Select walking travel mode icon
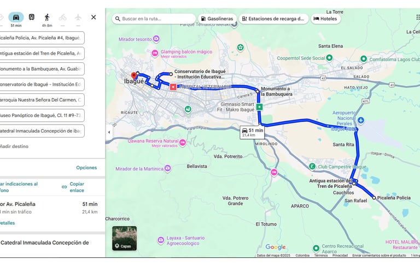420x266 pixels. coord(47,17)
